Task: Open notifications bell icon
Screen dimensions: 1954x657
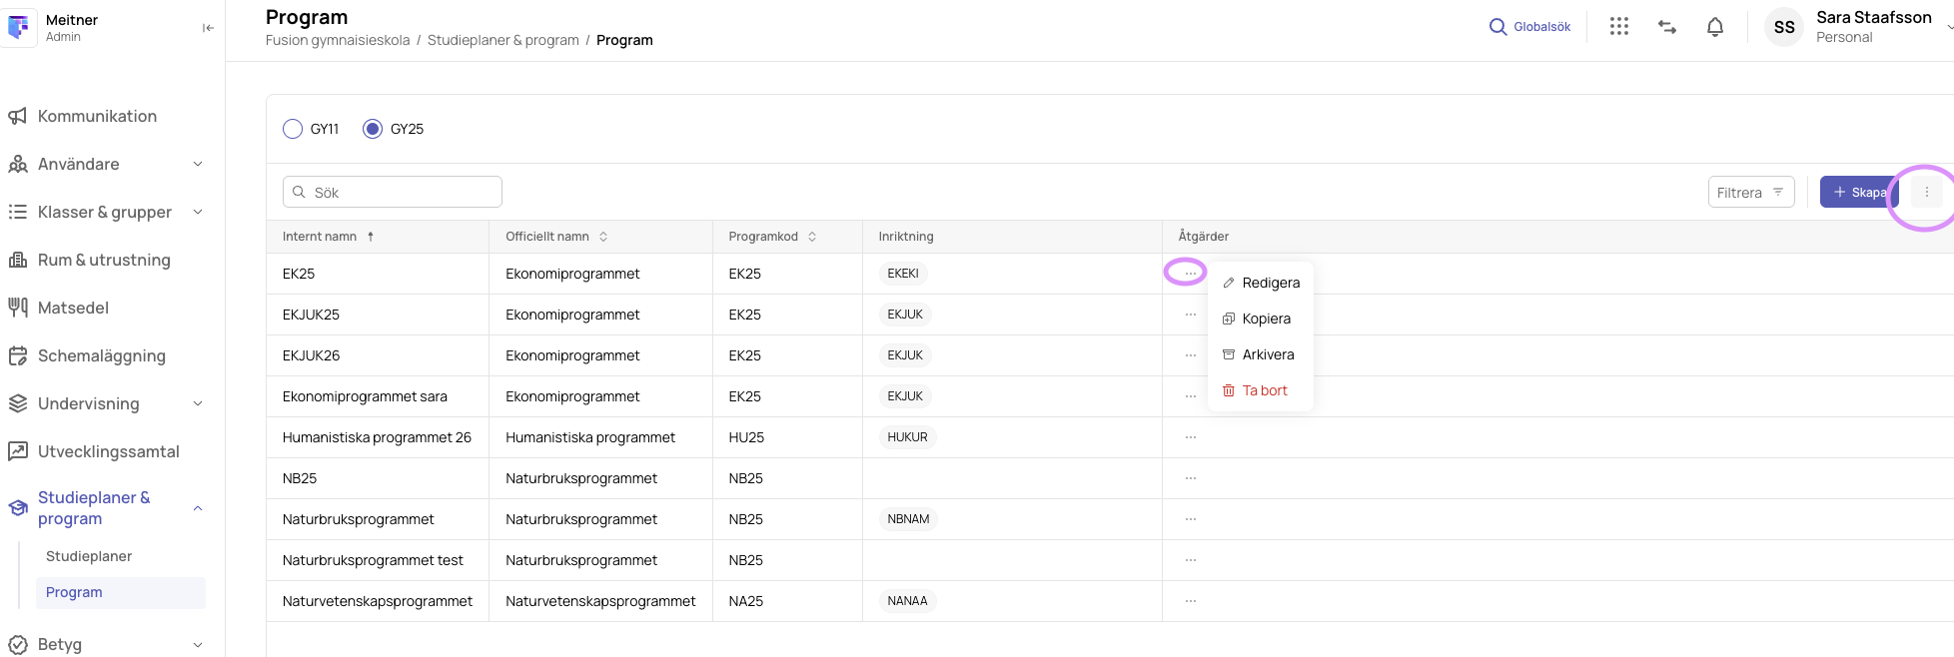Action: point(1715,27)
